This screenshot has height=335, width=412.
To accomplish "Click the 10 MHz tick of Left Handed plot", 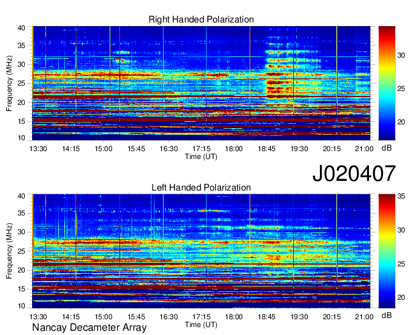I will (x=21, y=306).
